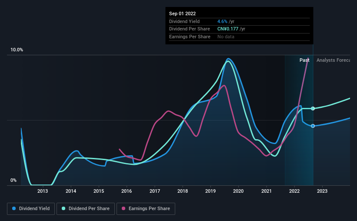Click the 10.0% y-axis label
Image resolution: width=357 pixels, height=221 pixels.
17,50
